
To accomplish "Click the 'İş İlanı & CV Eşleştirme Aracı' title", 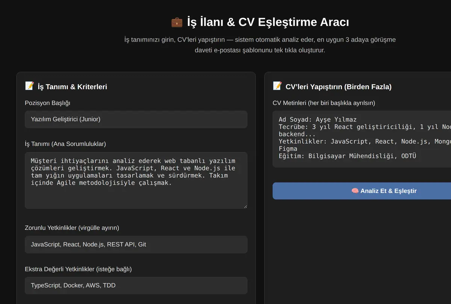I will [268, 22].
